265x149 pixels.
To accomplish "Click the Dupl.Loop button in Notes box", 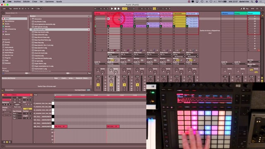I will [x=17, y=107].
